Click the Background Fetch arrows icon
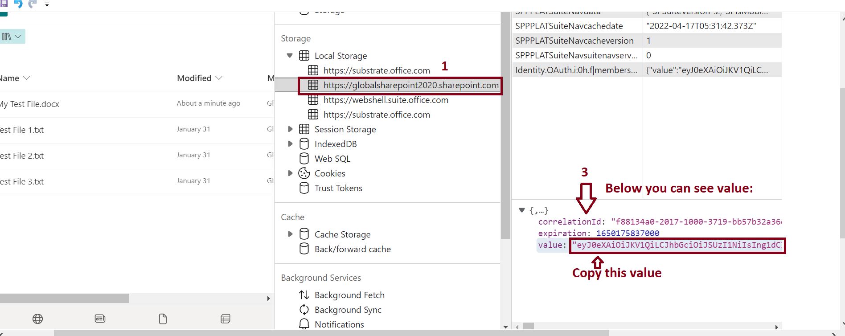The width and height of the screenshot is (845, 336). coord(304,295)
